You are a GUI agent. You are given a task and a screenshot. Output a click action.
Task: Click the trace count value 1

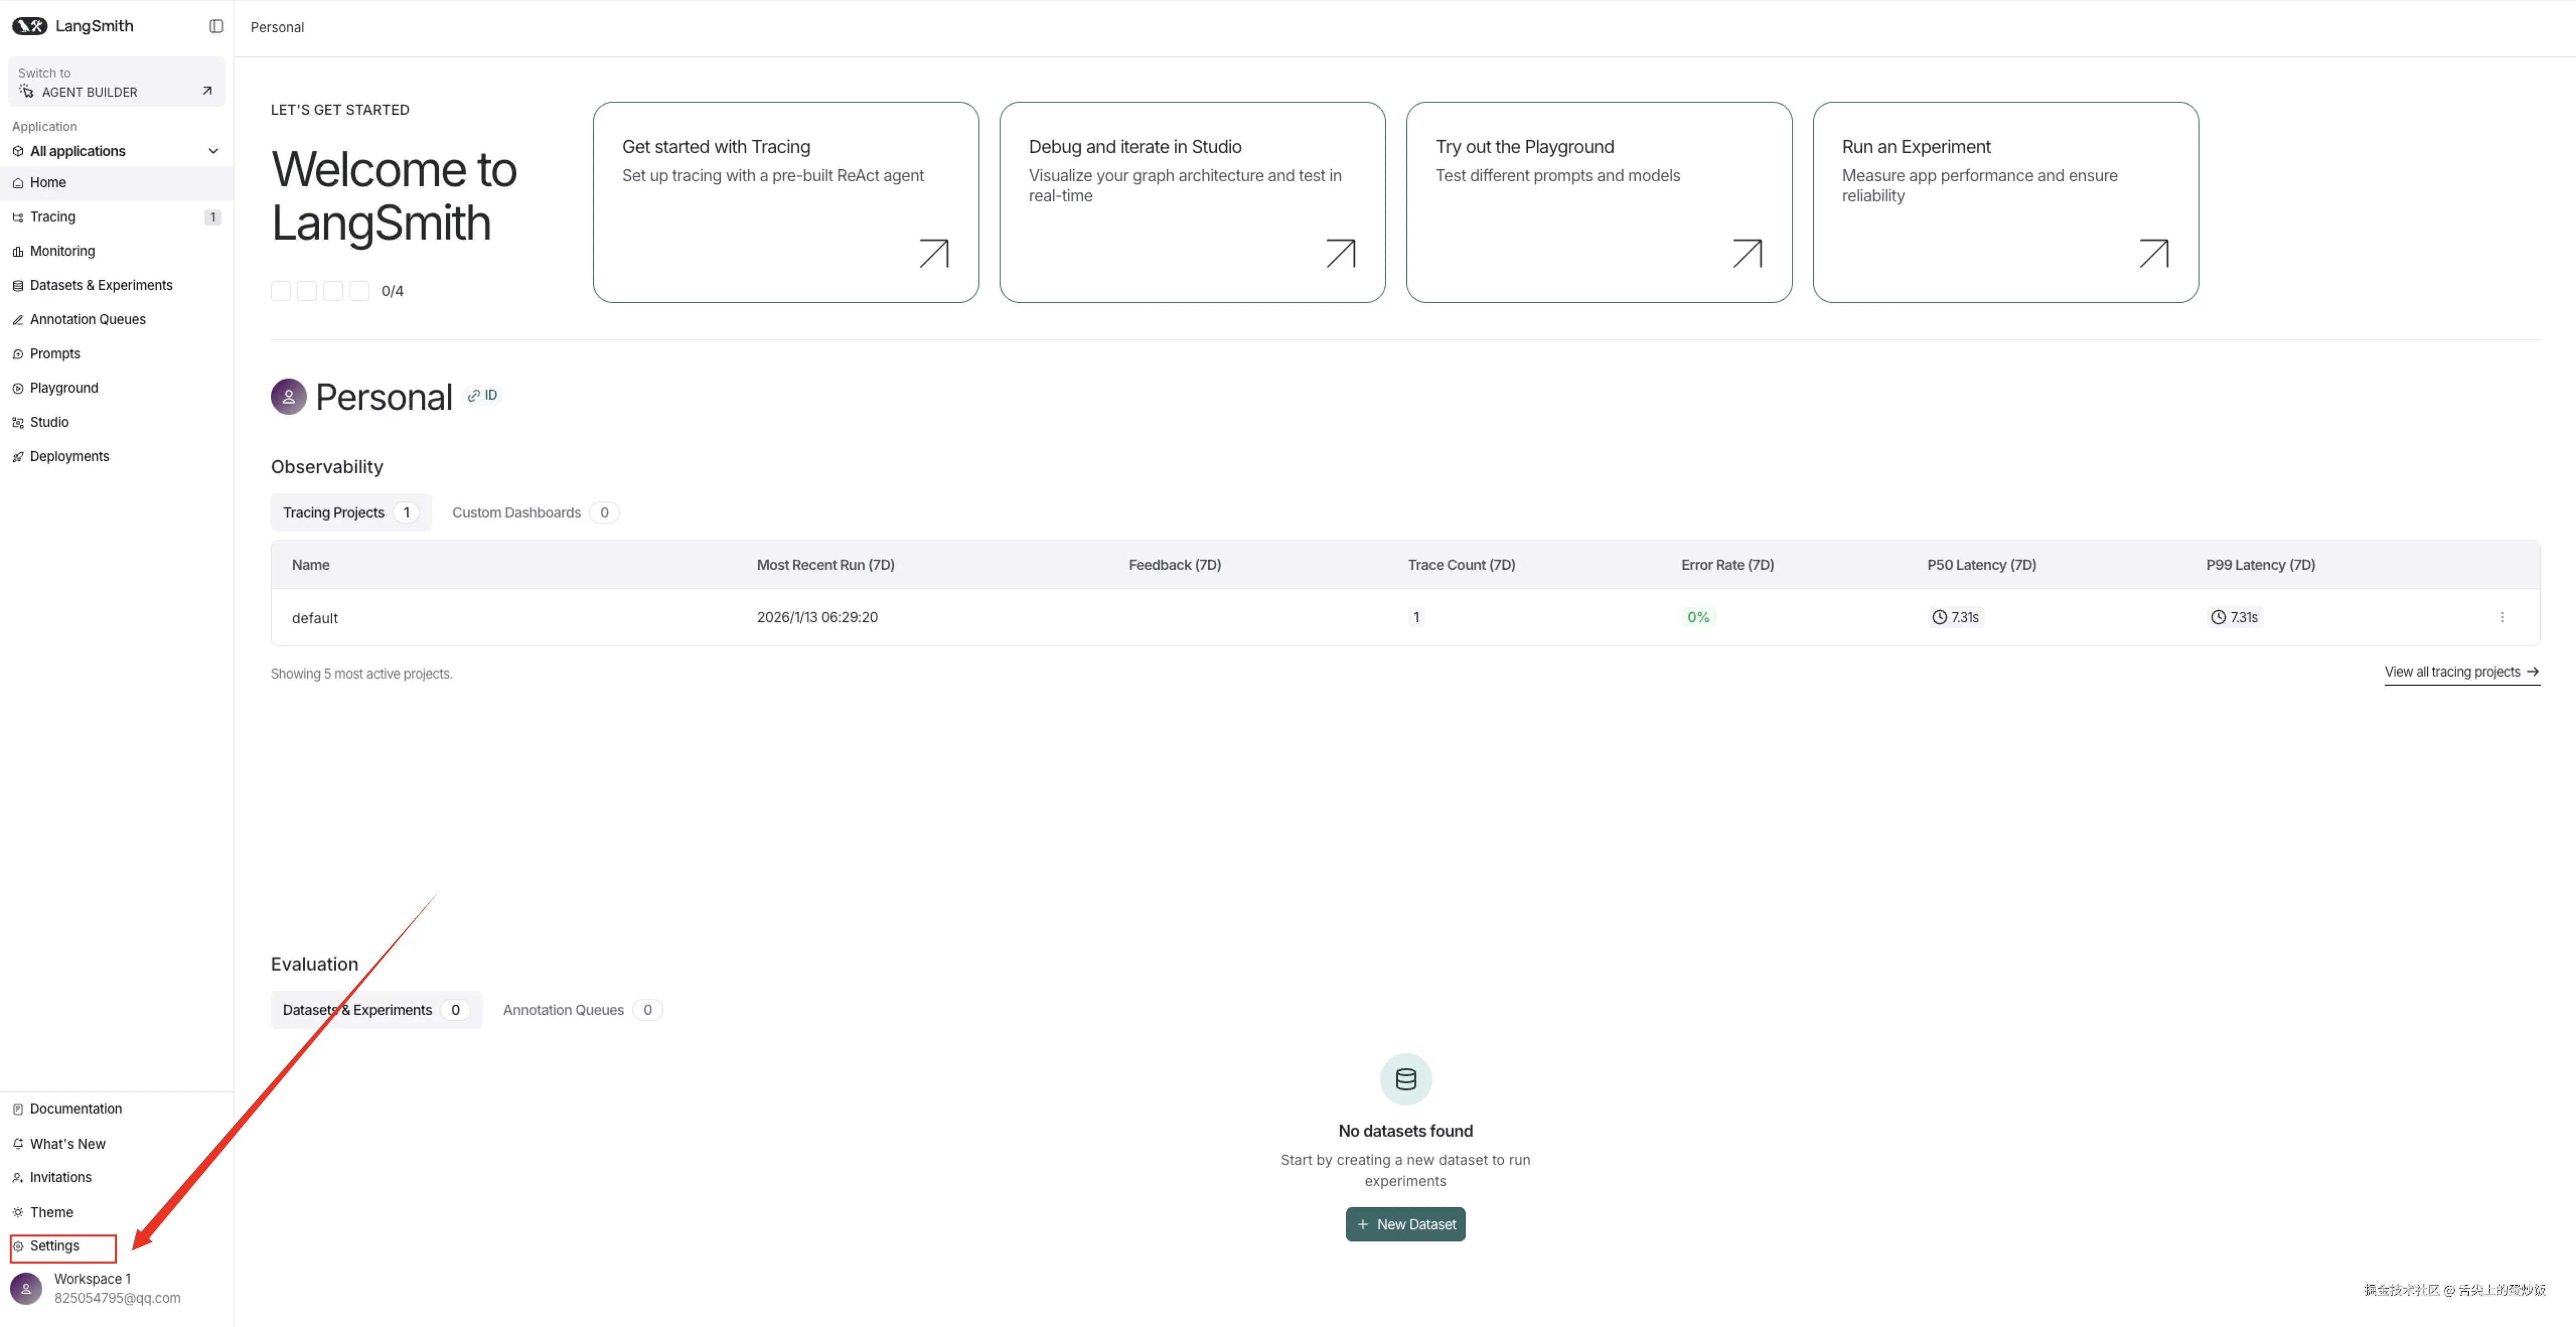point(1416,617)
